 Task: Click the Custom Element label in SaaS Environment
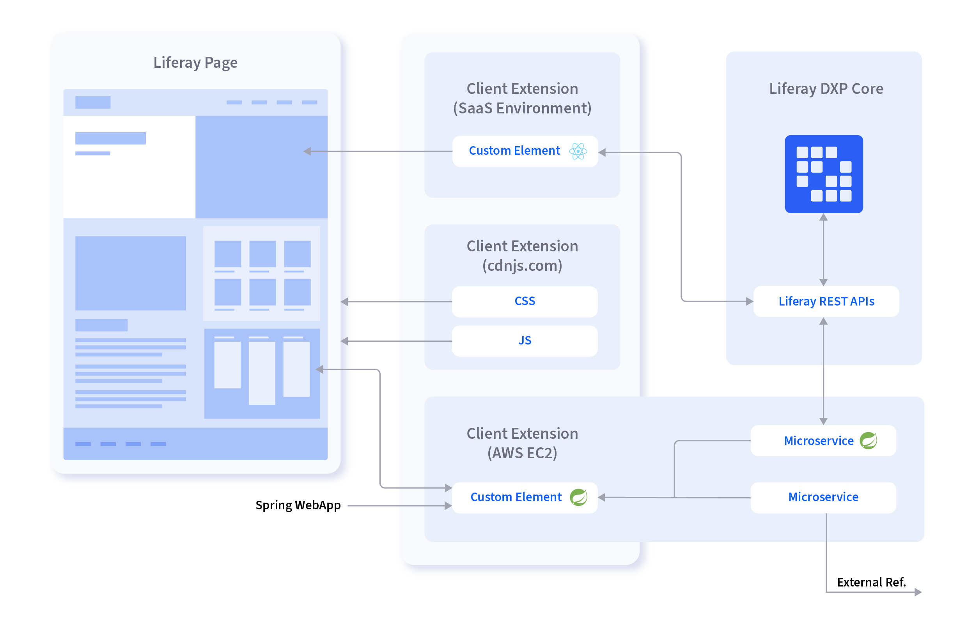(514, 151)
